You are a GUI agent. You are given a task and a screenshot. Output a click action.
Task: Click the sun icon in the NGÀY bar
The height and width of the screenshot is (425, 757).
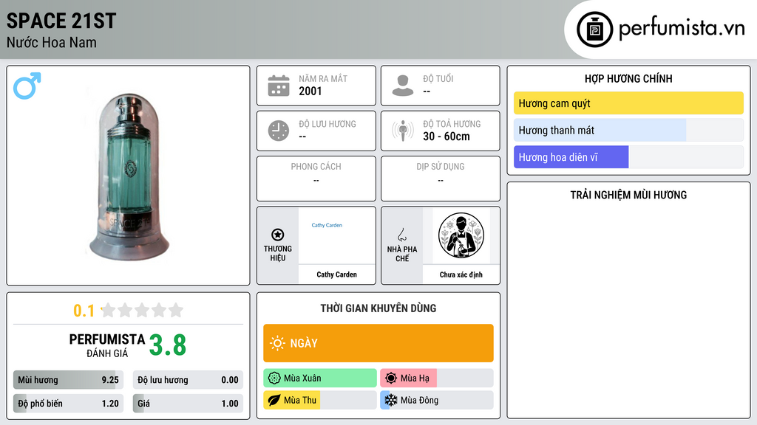click(x=277, y=343)
